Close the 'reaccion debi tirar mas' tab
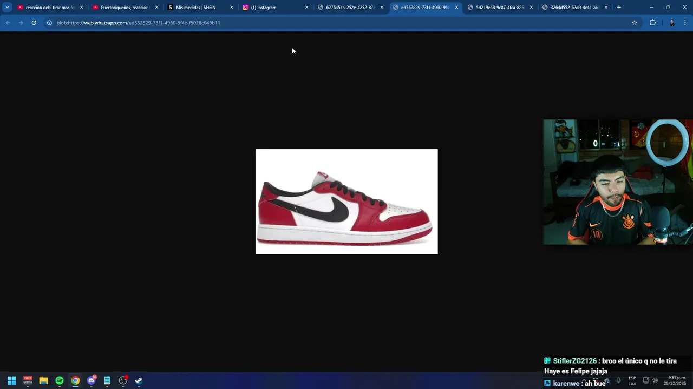The image size is (693, 389). 82,8
